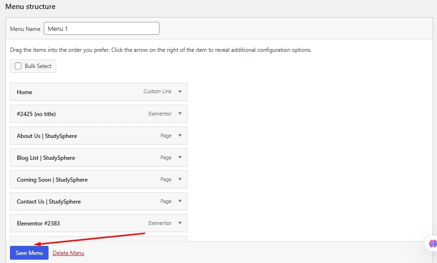Click the Save Menu button
The width and height of the screenshot is (437, 263).
tap(29, 253)
